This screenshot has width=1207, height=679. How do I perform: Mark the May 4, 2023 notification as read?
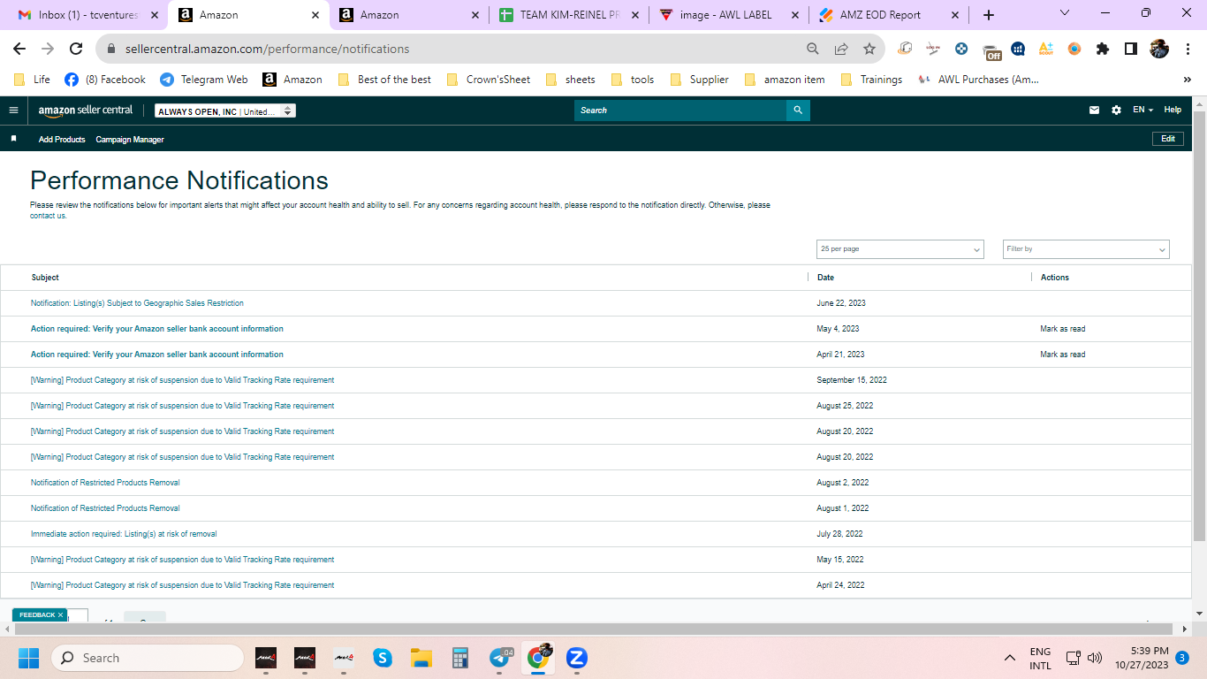tap(1063, 329)
